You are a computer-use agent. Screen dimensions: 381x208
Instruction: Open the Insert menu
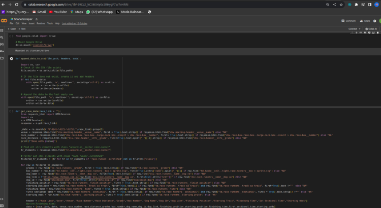(x=33, y=23)
